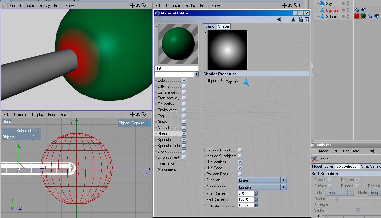This screenshot has width=381, height=218.
Task: Click Capsule object icon in Objects field
Action: pos(246,82)
